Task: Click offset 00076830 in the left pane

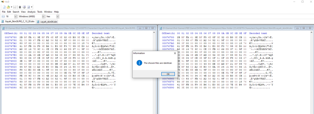Action: click(10, 69)
